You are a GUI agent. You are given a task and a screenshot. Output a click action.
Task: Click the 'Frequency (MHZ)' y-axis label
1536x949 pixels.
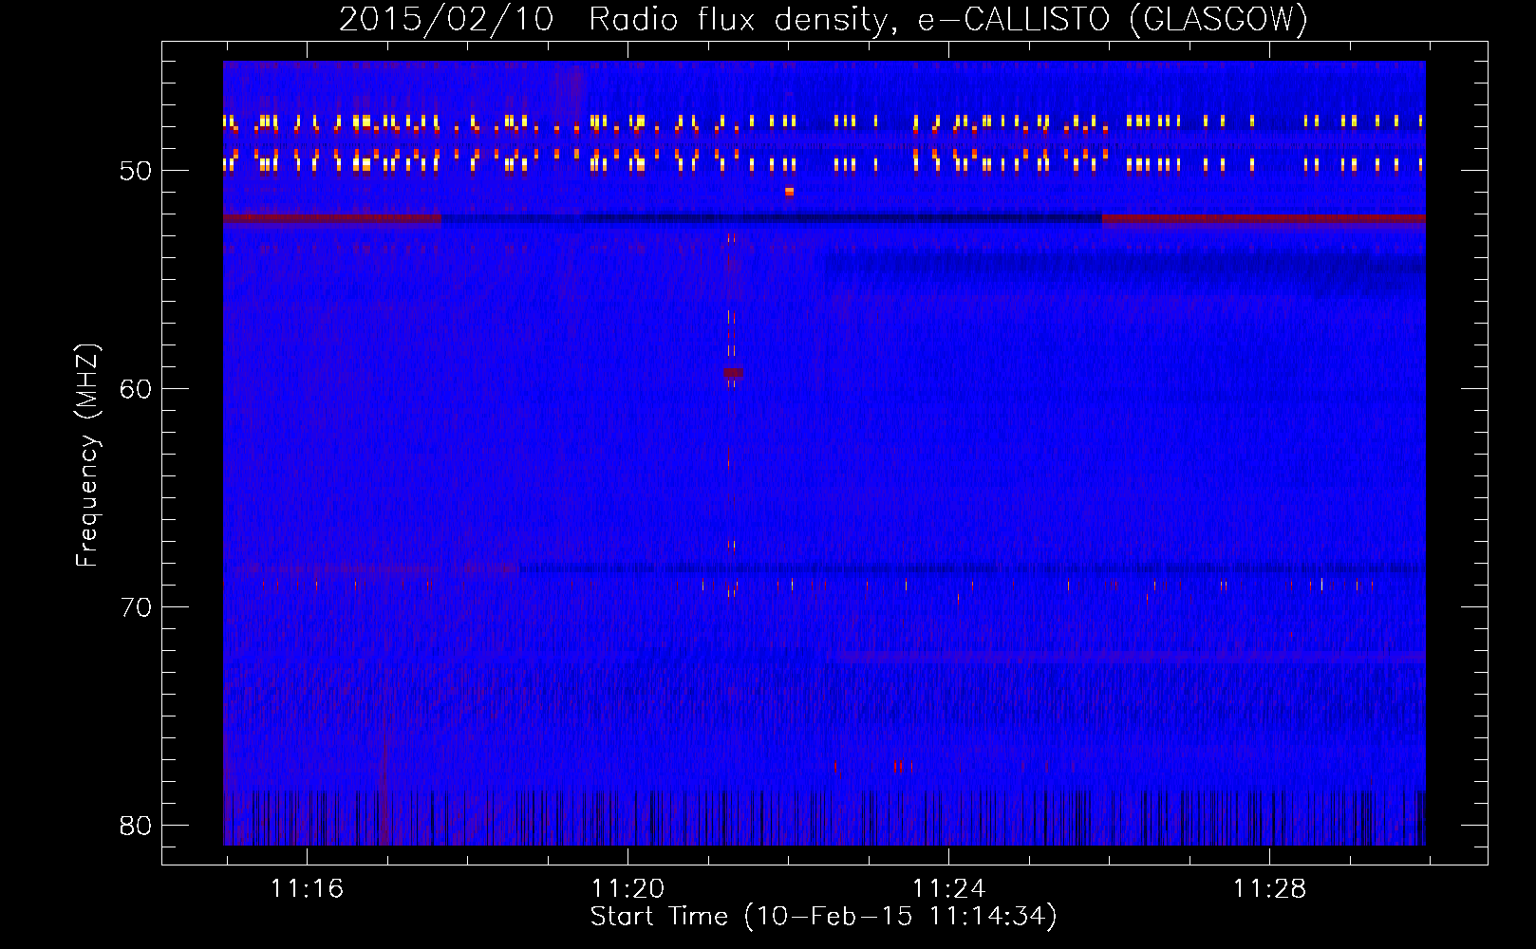(x=87, y=456)
